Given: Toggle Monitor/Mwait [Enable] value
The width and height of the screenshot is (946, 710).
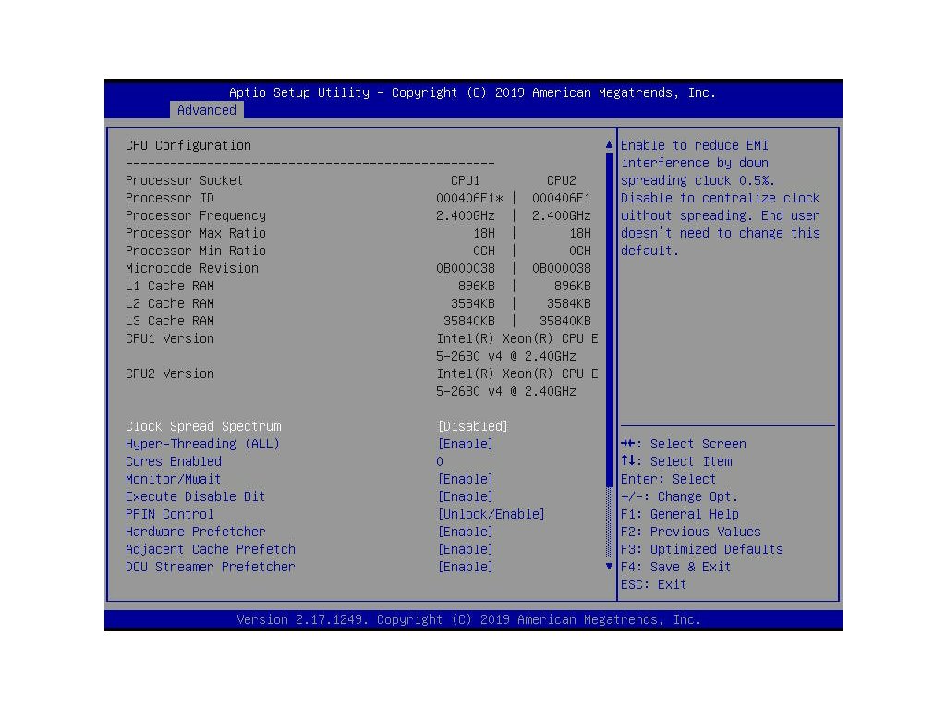Looking at the screenshot, I should (465, 479).
